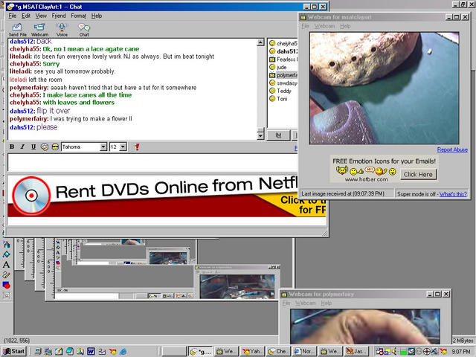Select Fearless in the room user list
The image size is (476, 357).
(x=283, y=59)
